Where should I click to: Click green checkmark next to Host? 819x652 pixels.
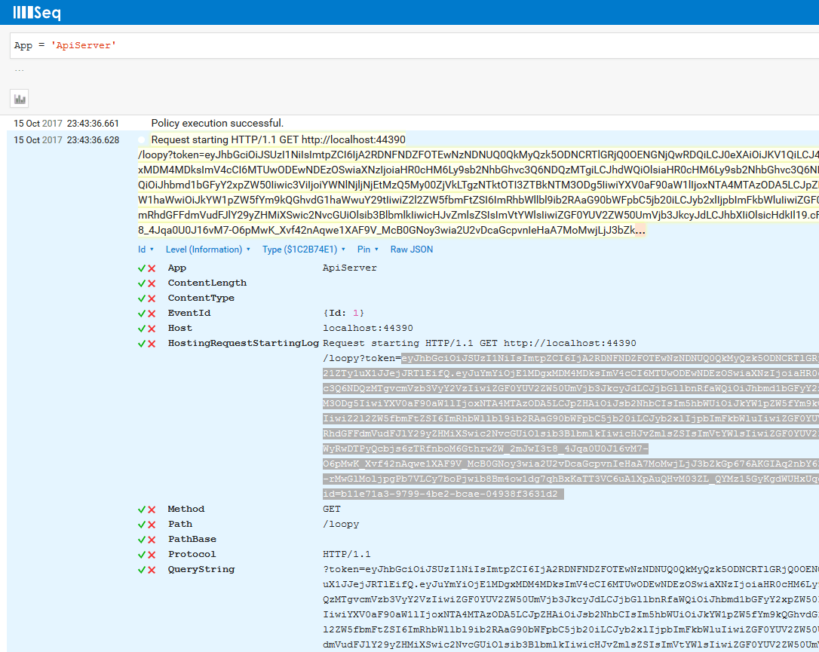(x=141, y=329)
